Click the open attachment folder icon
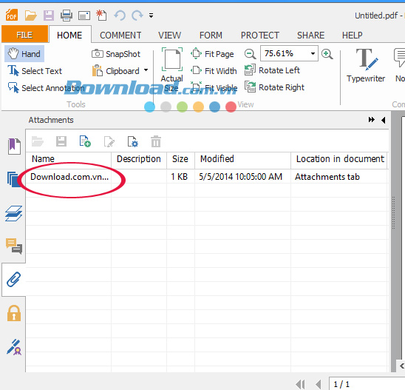This screenshot has height=390, width=405. (38, 141)
